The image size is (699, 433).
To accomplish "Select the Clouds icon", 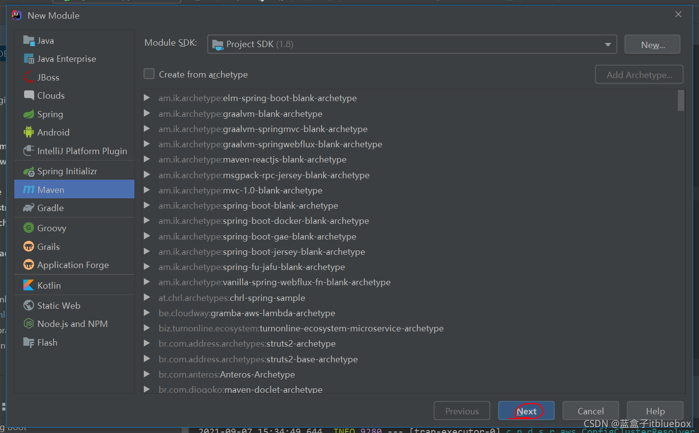I will point(28,95).
